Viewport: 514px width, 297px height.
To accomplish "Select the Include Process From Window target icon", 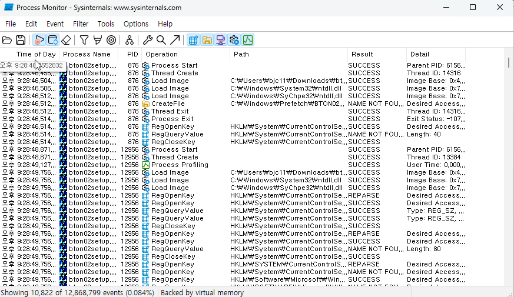I will click(111, 40).
